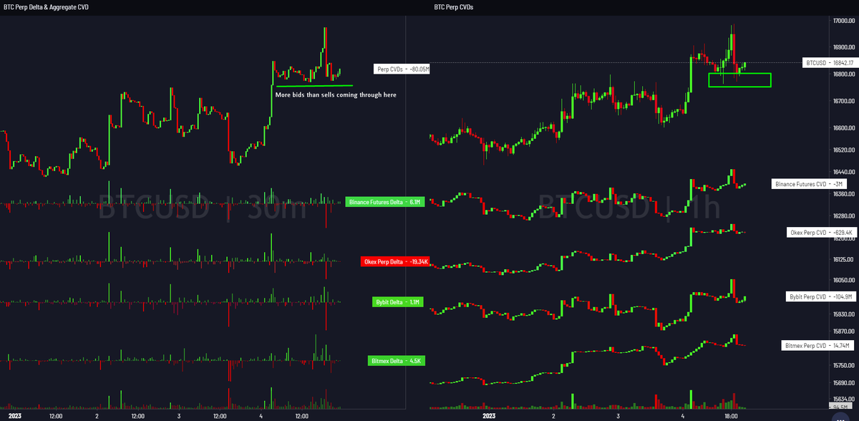Image resolution: width=859 pixels, height=421 pixels.
Task: Select the 16360.00 price axis value
Action: pyautogui.click(x=845, y=195)
